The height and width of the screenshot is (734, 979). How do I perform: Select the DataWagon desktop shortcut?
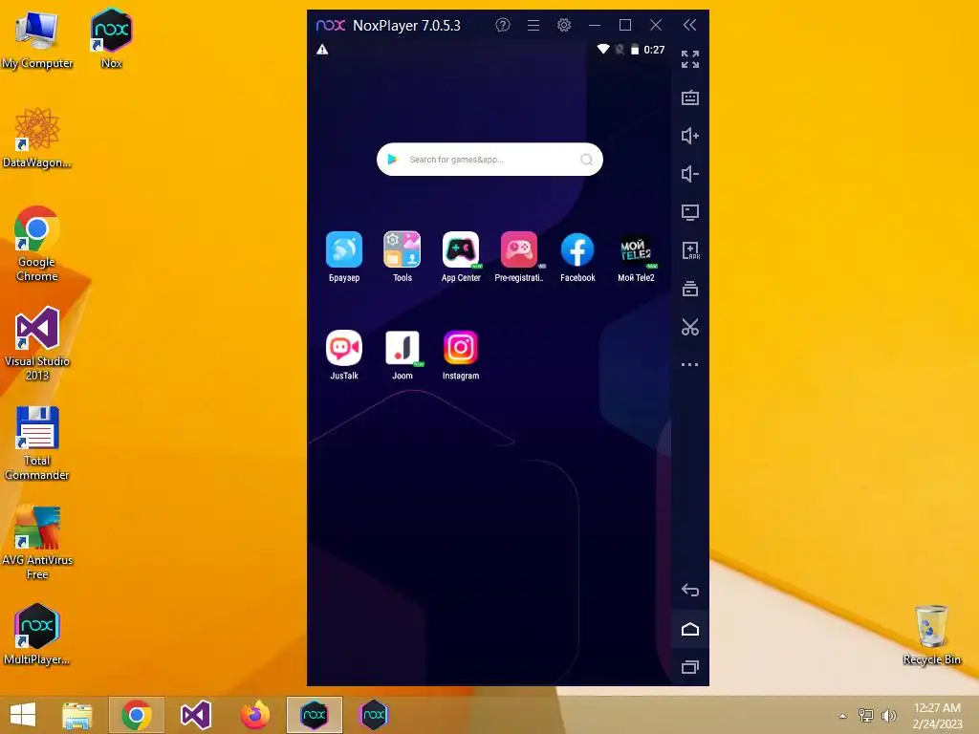[37, 138]
